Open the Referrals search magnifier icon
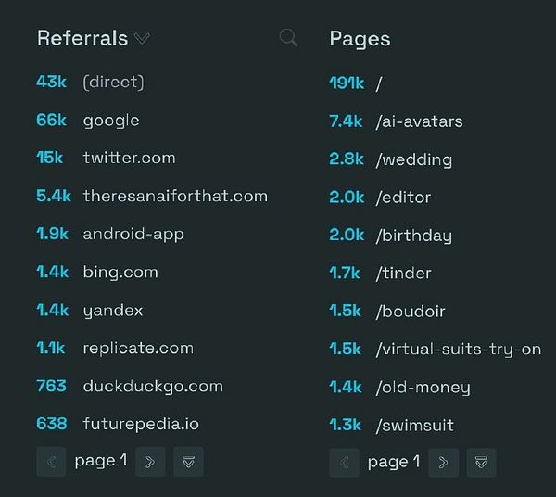 pyautogui.click(x=288, y=38)
